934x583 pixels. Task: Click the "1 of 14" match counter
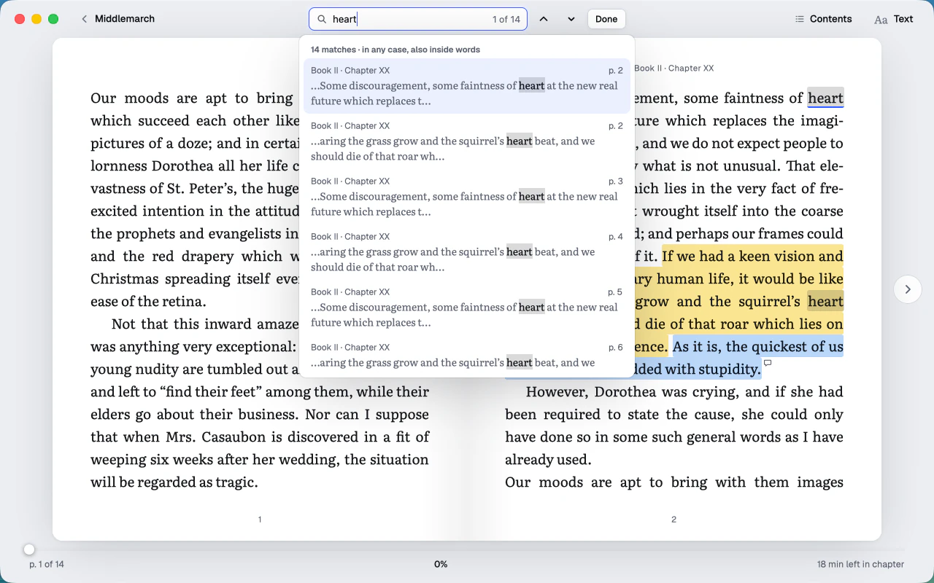(506, 19)
